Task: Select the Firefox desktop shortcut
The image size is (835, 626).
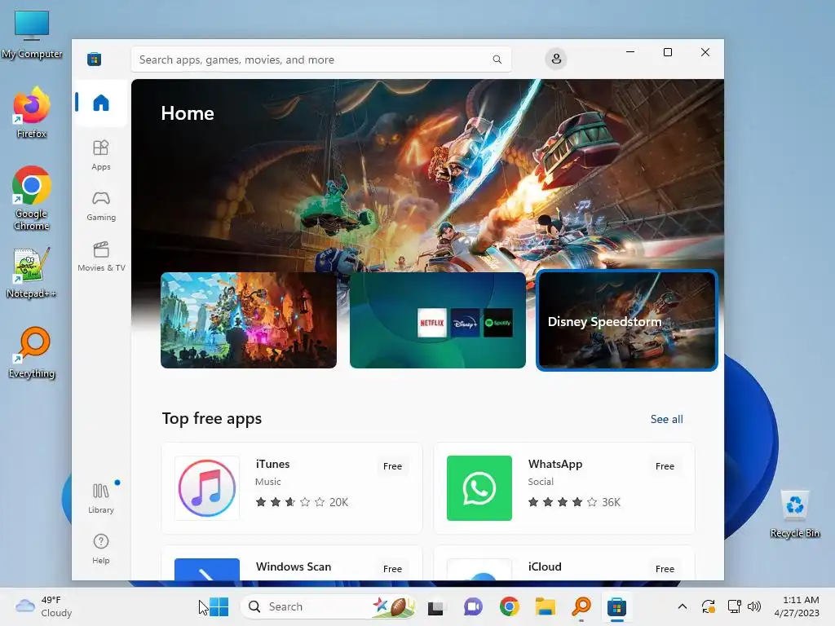Action: (x=32, y=113)
